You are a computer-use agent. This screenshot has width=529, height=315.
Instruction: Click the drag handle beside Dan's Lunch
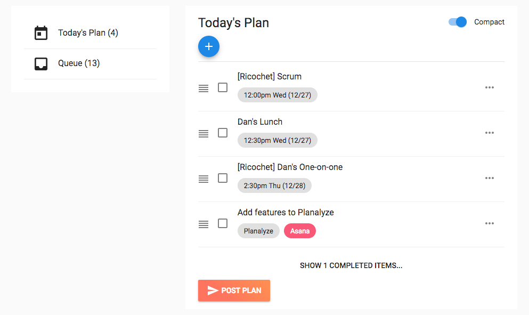click(x=204, y=133)
